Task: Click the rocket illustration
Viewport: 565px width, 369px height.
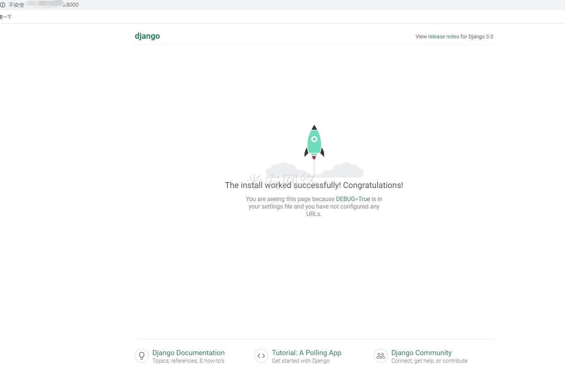Action: point(314,143)
